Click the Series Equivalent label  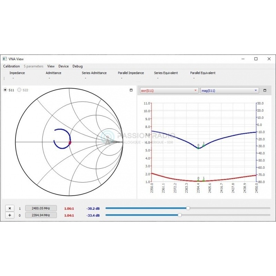(x=166, y=73)
